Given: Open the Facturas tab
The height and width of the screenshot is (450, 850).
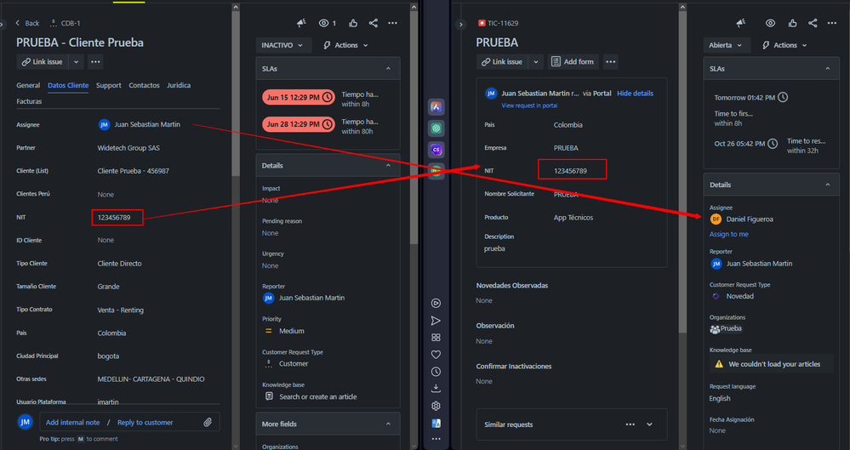Looking at the screenshot, I should point(31,101).
